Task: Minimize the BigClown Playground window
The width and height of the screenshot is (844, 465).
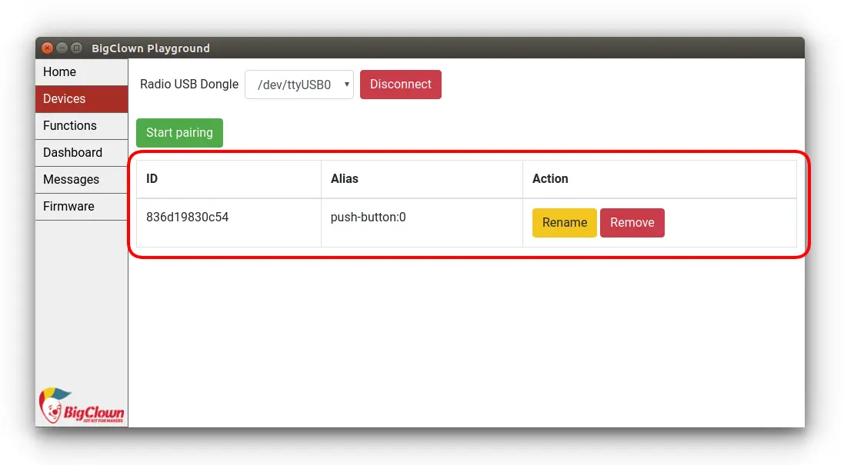Action: 62,48
